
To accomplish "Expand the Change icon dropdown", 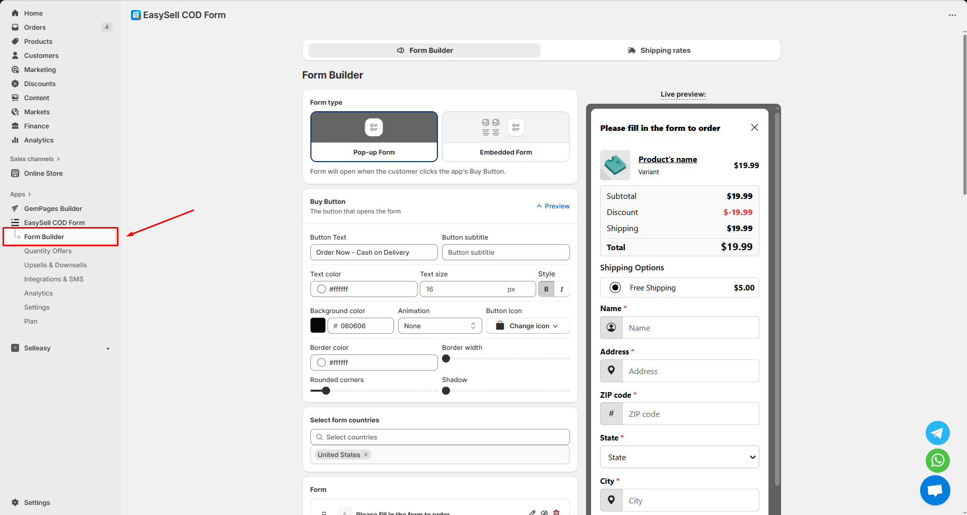I will point(528,326).
